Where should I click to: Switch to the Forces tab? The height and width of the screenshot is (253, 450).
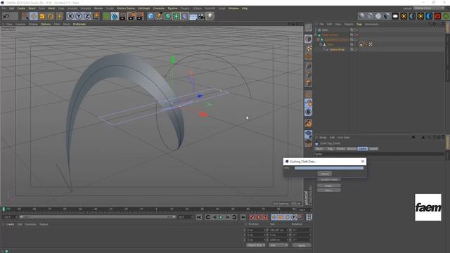tap(340, 148)
